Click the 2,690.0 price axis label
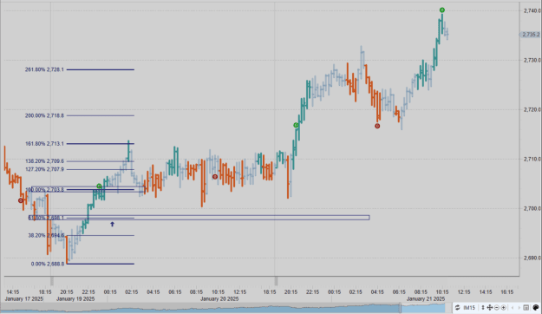 532,258
